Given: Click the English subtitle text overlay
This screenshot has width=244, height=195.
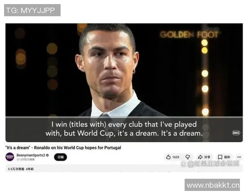Looking at the screenshot, I should click(x=124, y=129).
